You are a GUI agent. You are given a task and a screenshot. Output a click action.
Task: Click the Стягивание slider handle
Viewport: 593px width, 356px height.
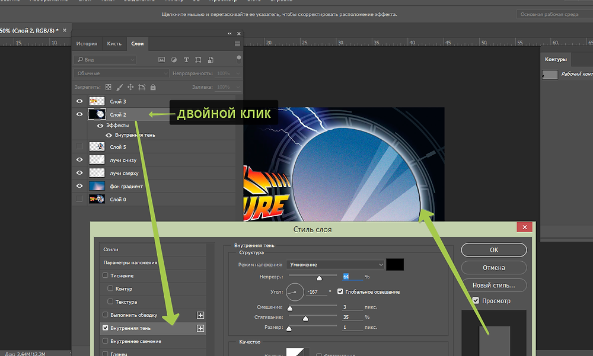point(305,318)
